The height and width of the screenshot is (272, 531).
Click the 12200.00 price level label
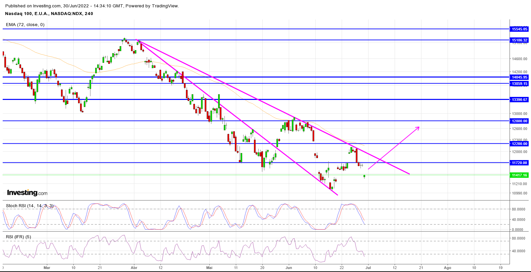pyautogui.click(x=519, y=144)
